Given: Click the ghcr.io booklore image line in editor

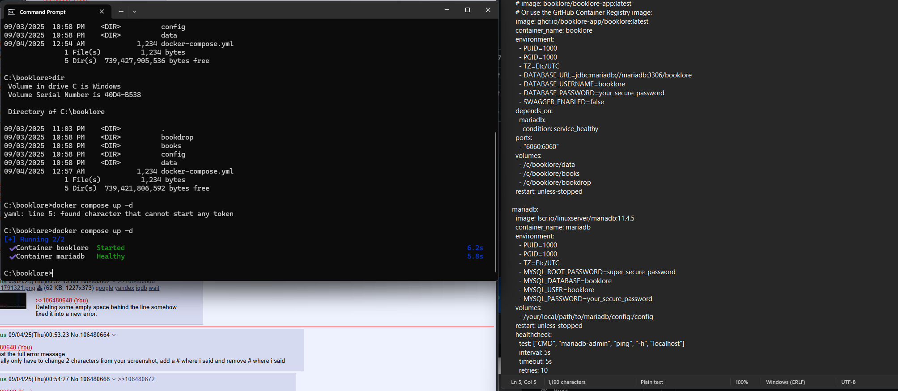Looking at the screenshot, I should 582,21.
